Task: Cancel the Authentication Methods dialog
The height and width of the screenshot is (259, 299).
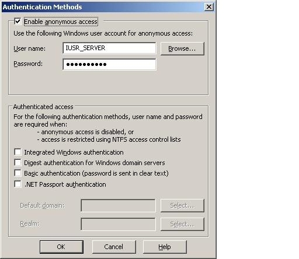Action: pos(114,247)
